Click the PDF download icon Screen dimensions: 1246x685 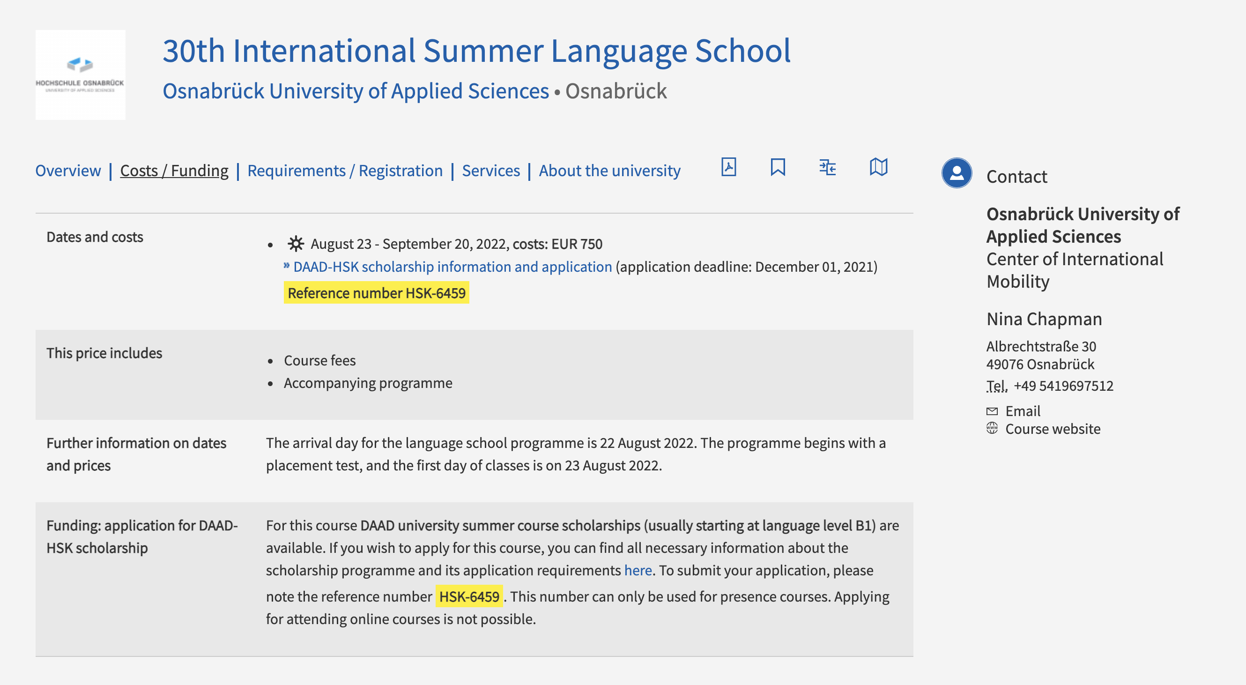[x=728, y=167]
